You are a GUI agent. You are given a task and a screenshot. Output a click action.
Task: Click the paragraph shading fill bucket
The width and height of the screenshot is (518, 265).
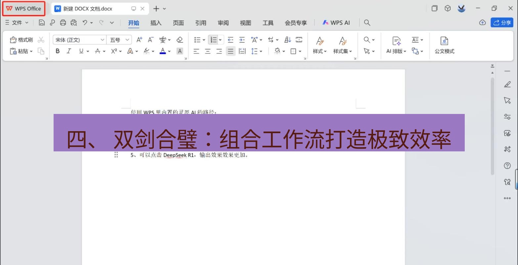point(278,51)
